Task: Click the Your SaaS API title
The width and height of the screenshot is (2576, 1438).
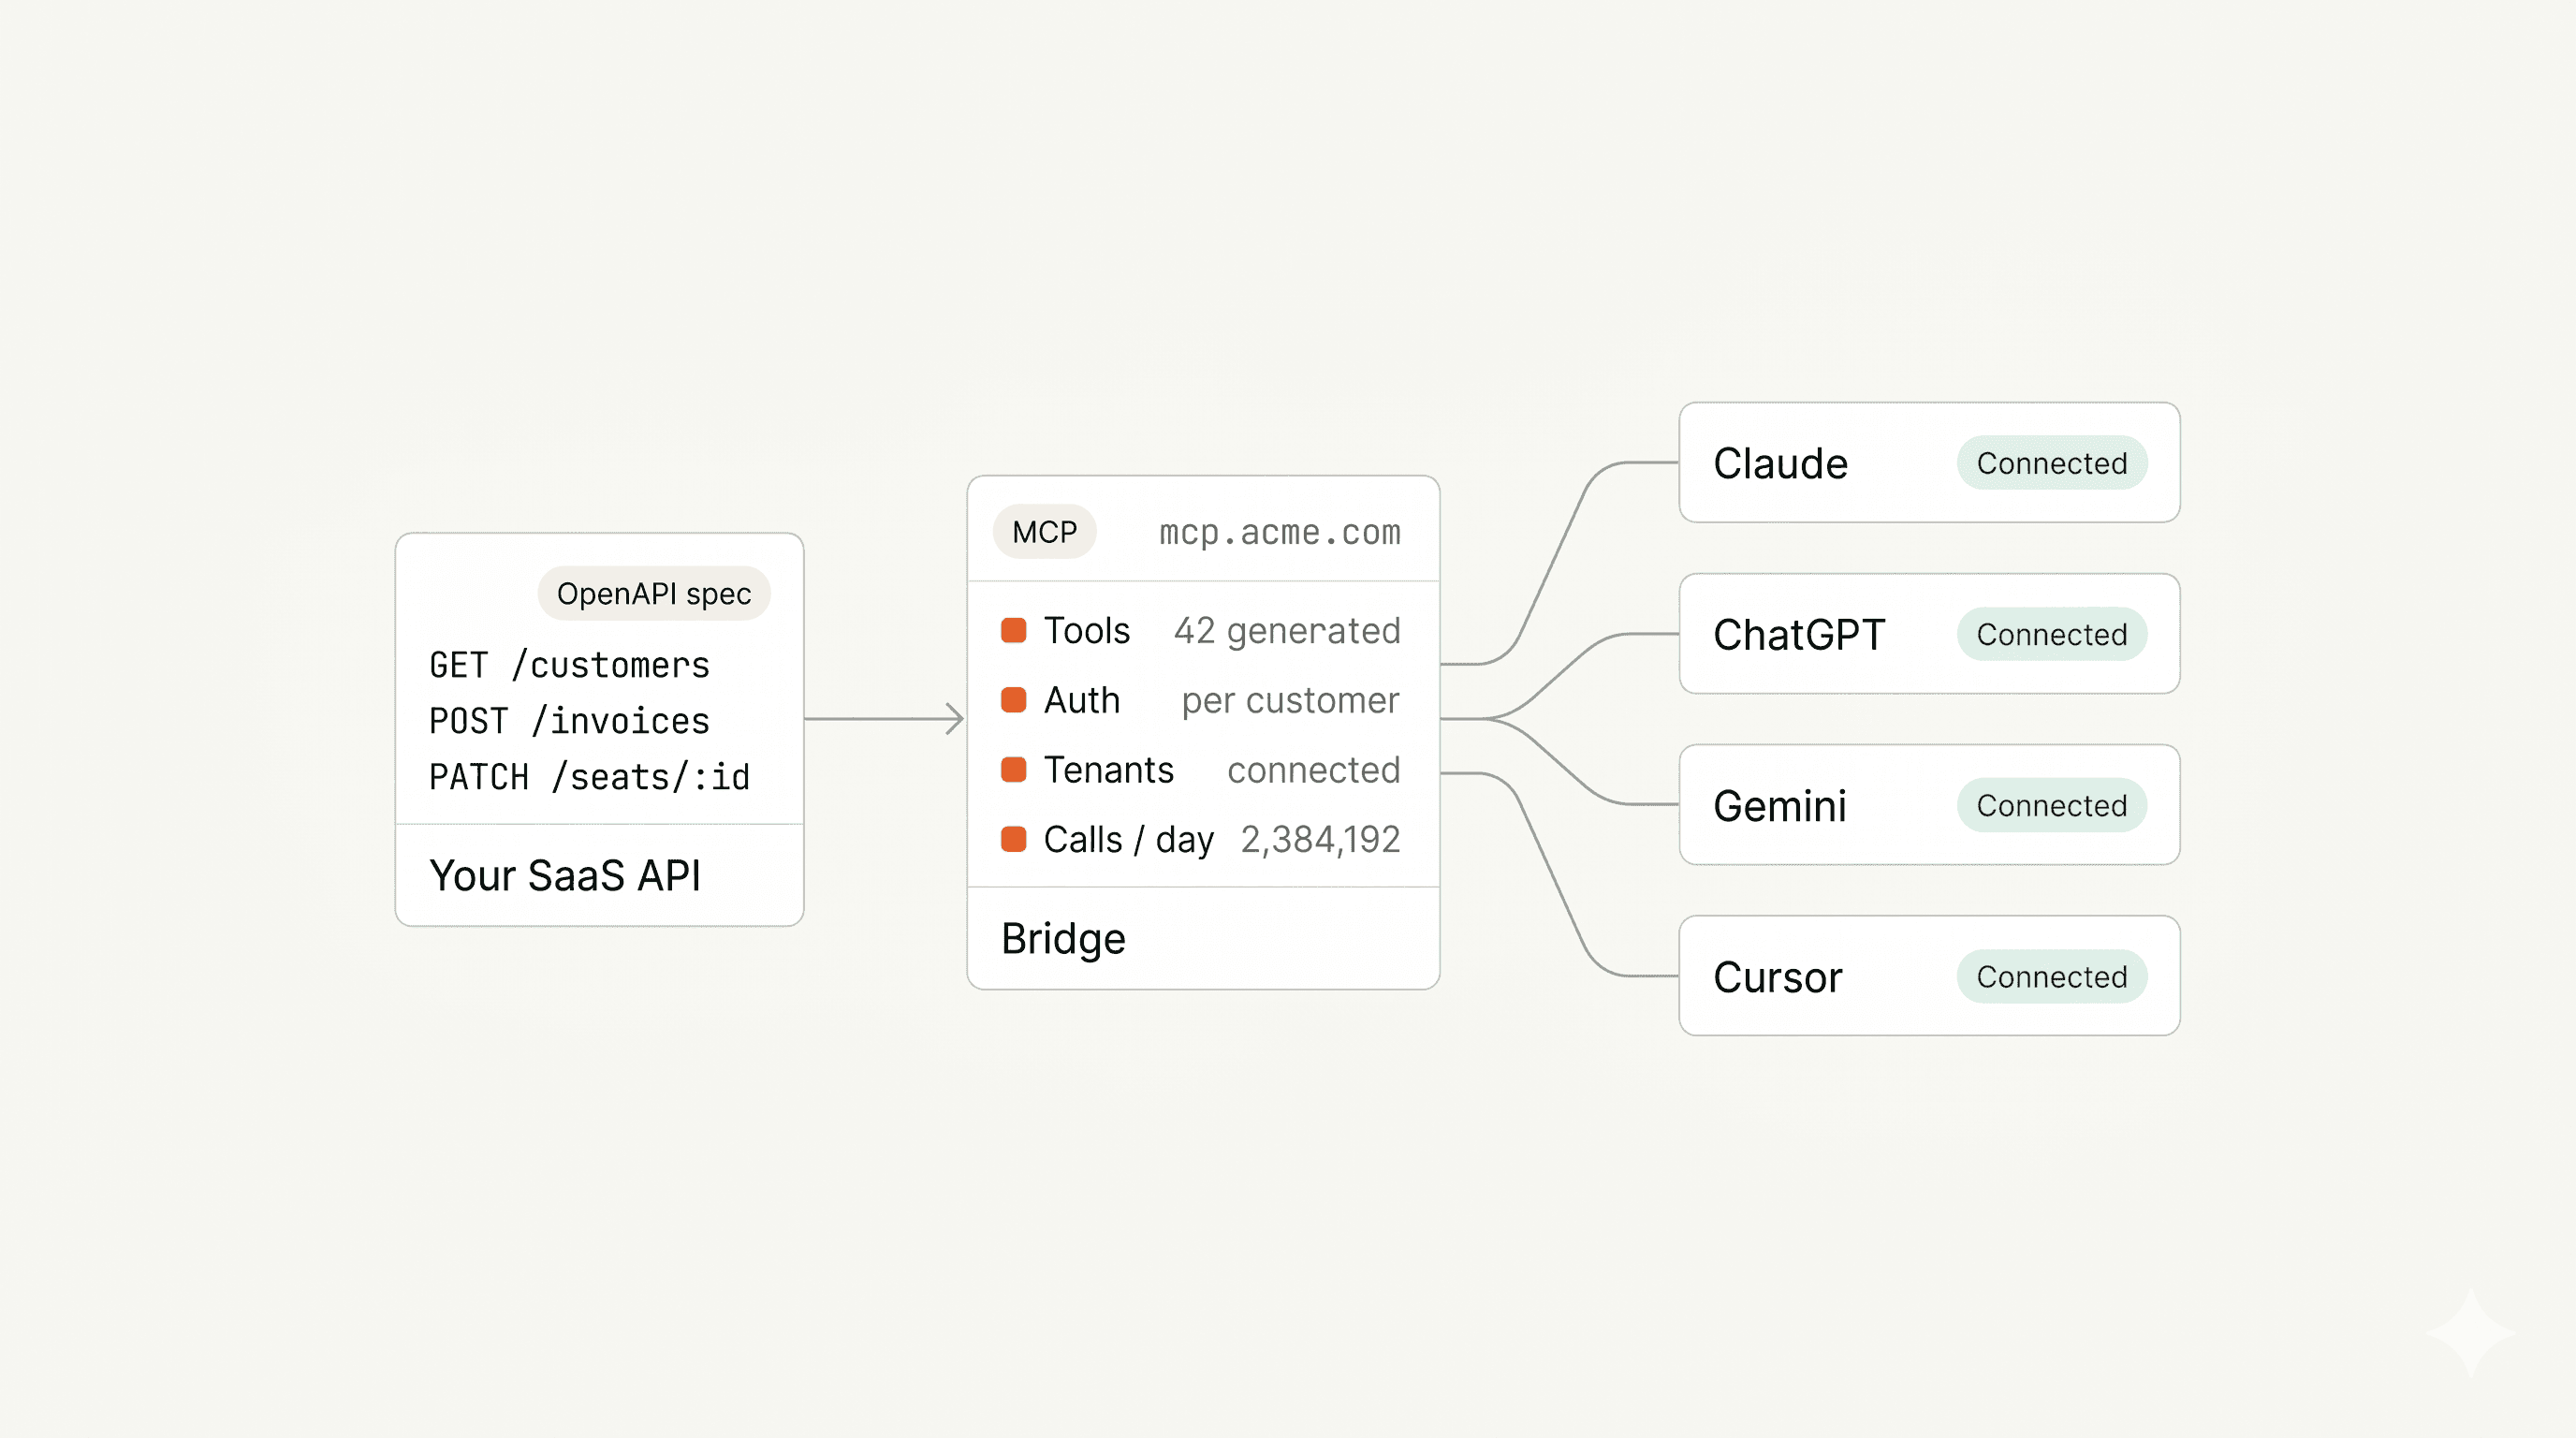Action: tap(565, 875)
